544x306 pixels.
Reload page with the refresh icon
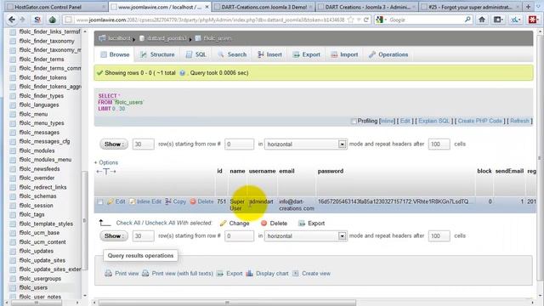366,20
